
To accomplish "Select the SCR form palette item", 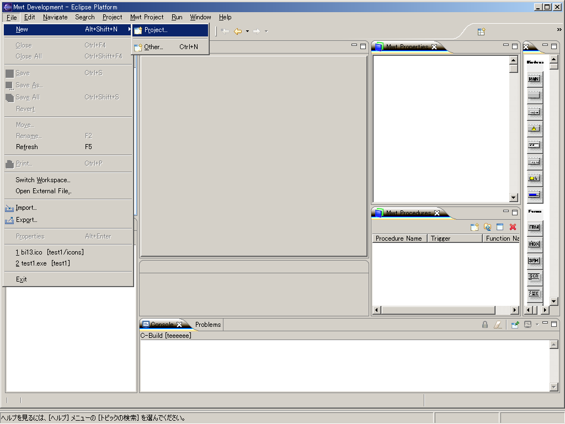I will (x=534, y=277).
